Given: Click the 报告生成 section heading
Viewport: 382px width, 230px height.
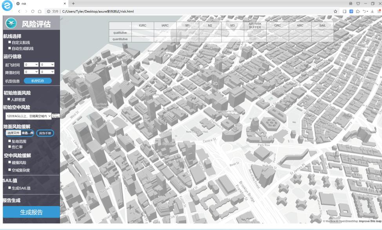Looking at the screenshot, I should click(x=11, y=200).
